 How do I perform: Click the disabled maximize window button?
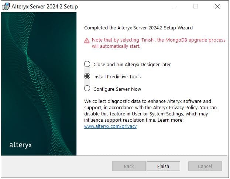(x=196, y=6)
